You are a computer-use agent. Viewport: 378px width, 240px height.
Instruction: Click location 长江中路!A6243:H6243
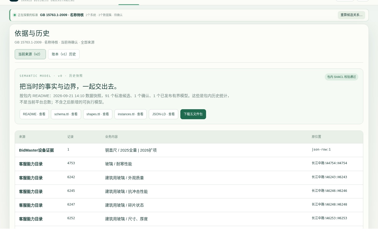pos(329,177)
